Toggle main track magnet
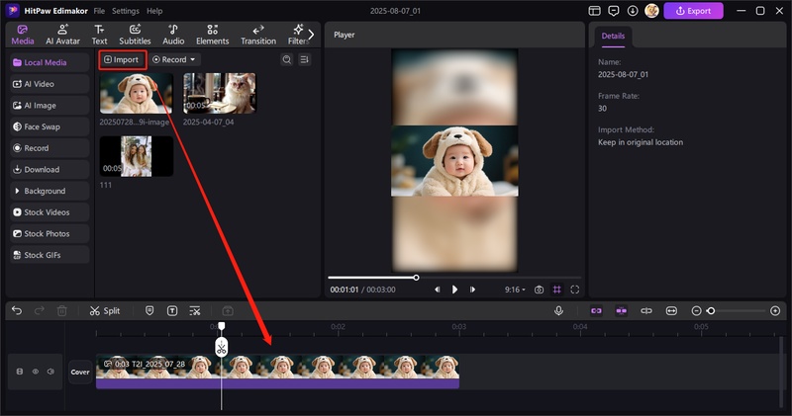Image resolution: width=792 pixels, height=416 pixels. [596, 310]
